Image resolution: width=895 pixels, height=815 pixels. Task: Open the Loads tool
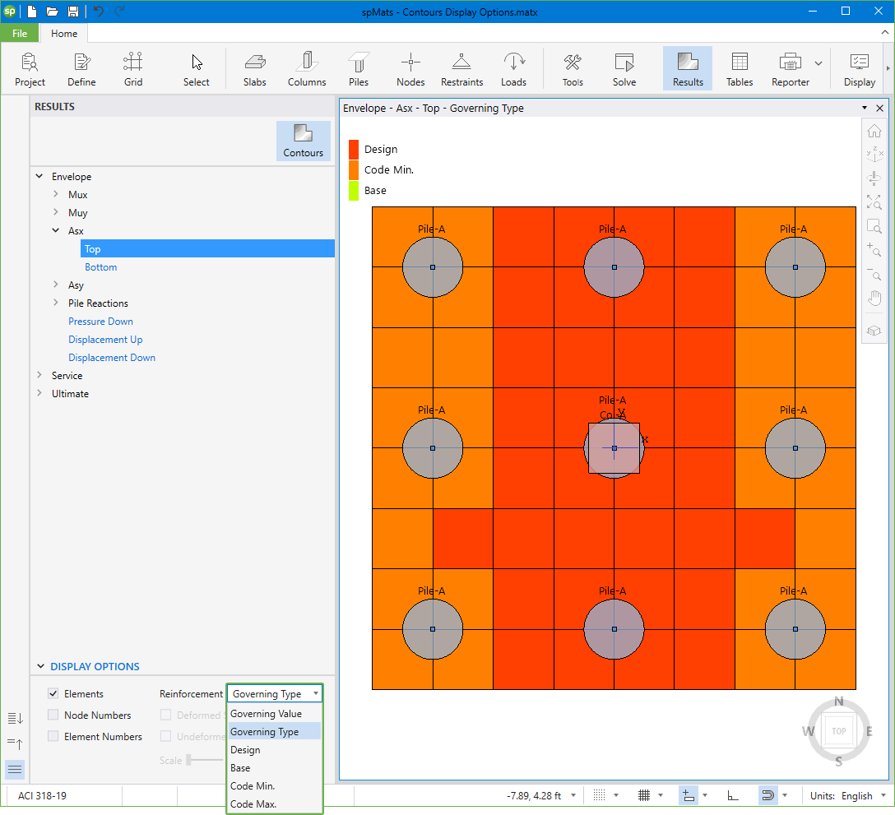514,68
